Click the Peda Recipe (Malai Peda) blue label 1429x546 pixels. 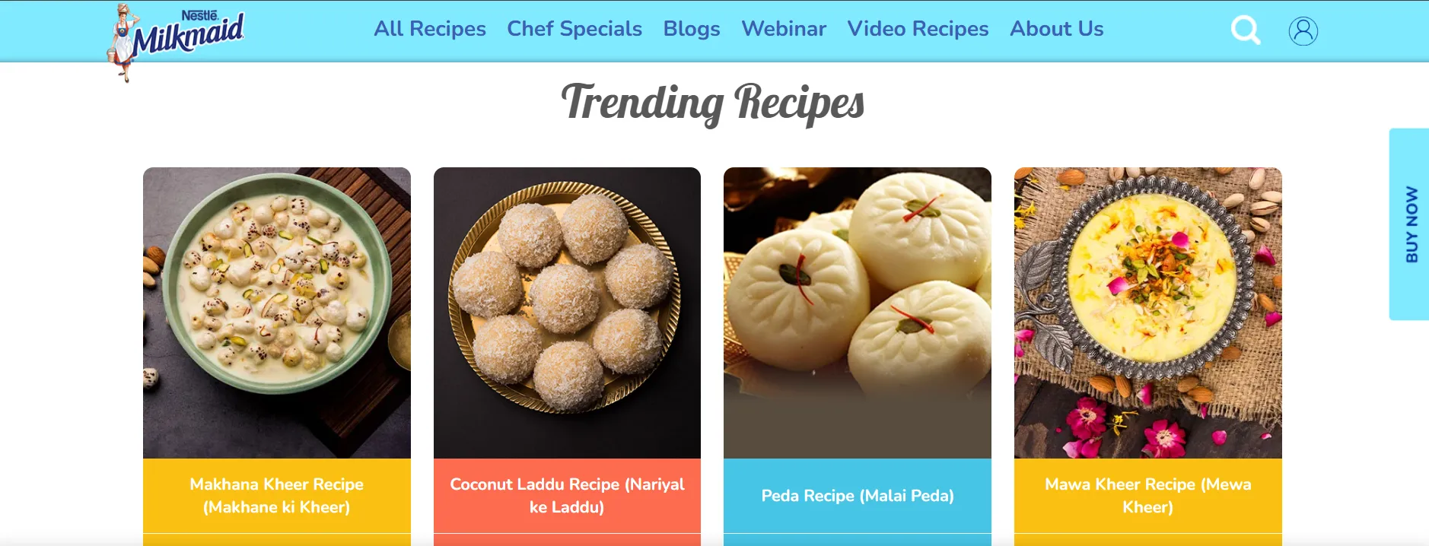(858, 495)
